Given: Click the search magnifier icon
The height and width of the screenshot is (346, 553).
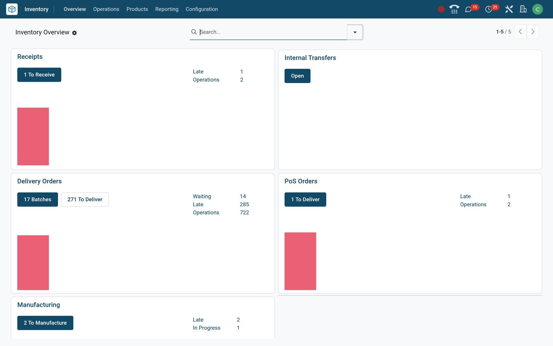Looking at the screenshot, I should click(194, 32).
